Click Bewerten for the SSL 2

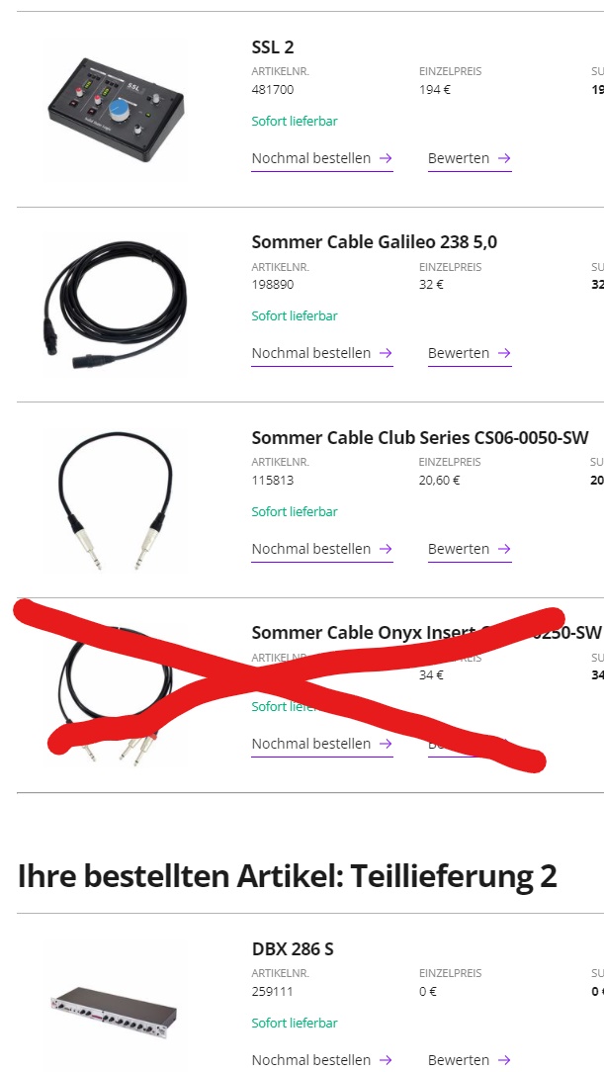470,158
